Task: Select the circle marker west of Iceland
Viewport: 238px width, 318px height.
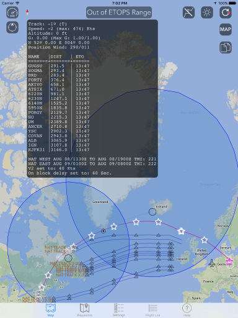Action: click(152, 212)
